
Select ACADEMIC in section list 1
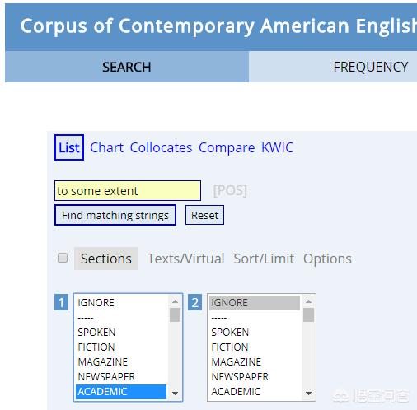(121, 392)
